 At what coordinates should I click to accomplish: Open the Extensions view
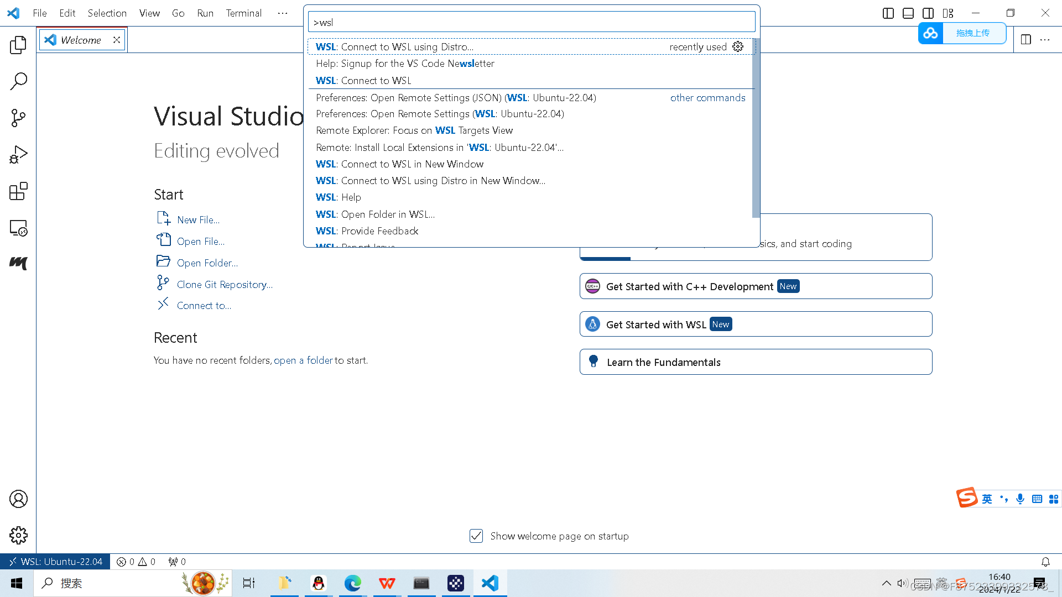coord(18,191)
